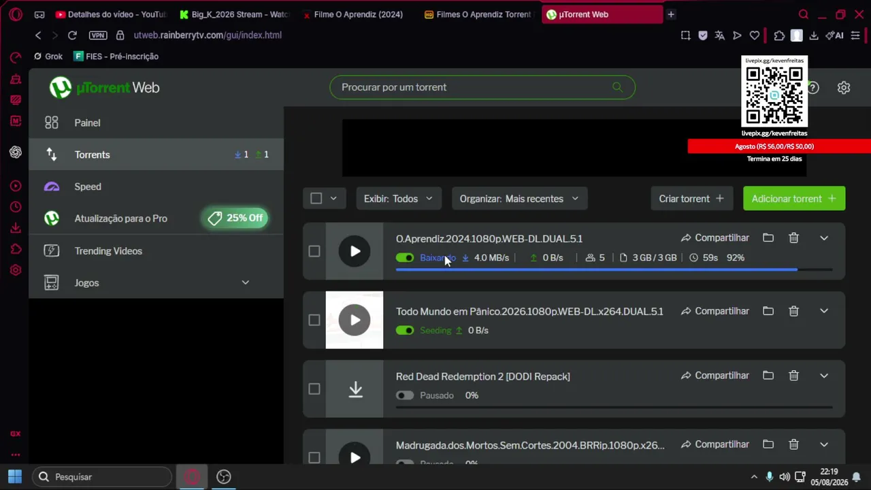The height and width of the screenshot is (490, 871).
Task: Open the µTorrent help icon
Action: 813,88
